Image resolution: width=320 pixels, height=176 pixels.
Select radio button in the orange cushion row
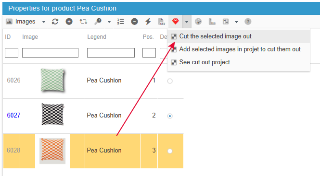tap(170, 151)
